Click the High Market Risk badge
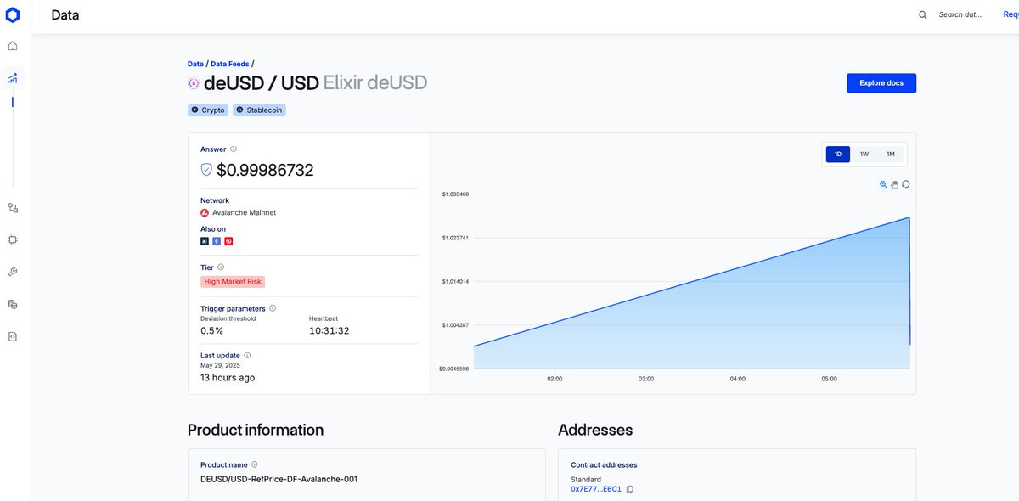 coord(233,282)
